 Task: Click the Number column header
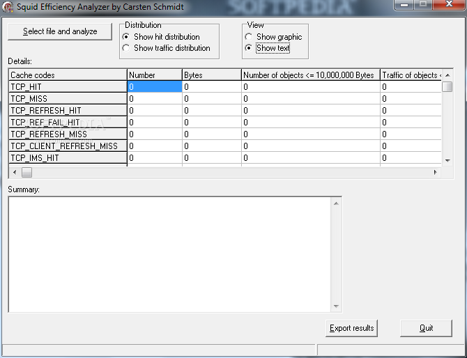155,75
